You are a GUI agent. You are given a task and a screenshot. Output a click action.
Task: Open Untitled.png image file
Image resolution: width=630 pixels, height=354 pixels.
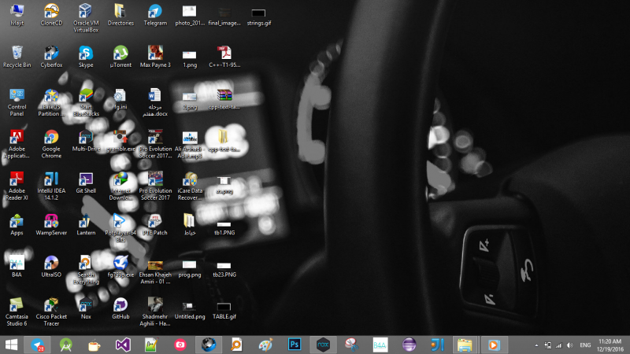coord(190,311)
